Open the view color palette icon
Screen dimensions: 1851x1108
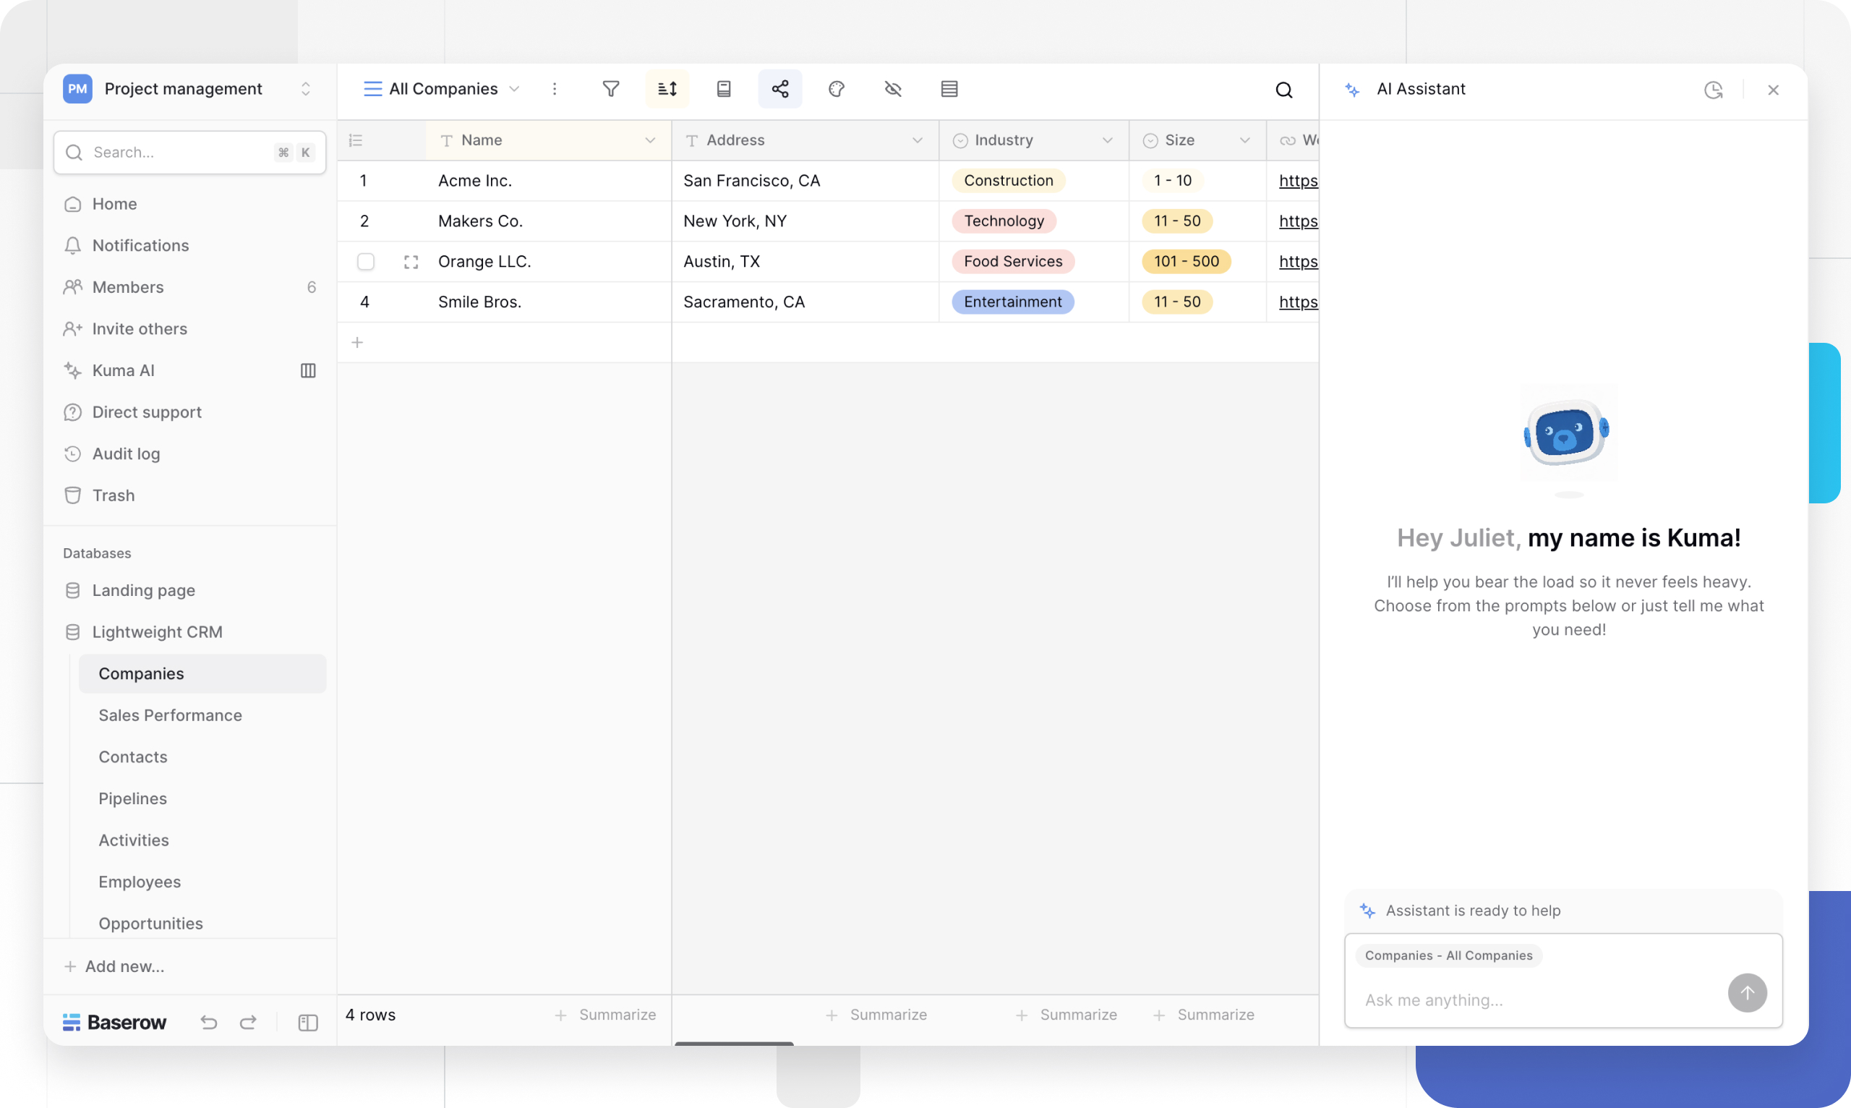[x=837, y=89]
